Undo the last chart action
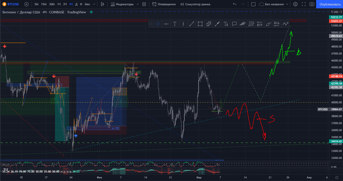The image size is (343, 181). [235, 4]
